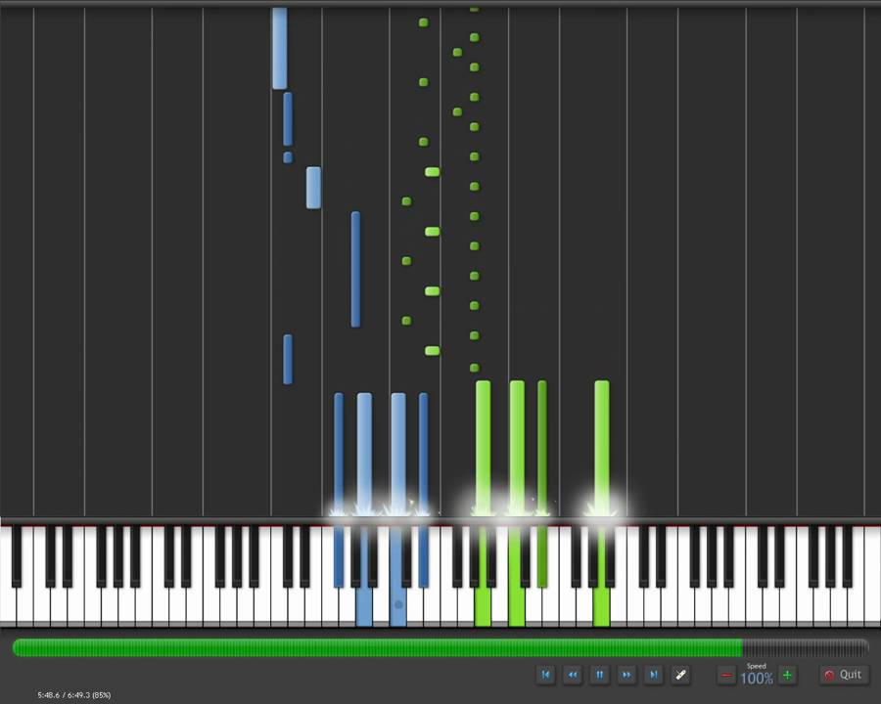This screenshot has width=881, height=704.
Task: Skip to the end of song
Action: [x=654, y=675]
